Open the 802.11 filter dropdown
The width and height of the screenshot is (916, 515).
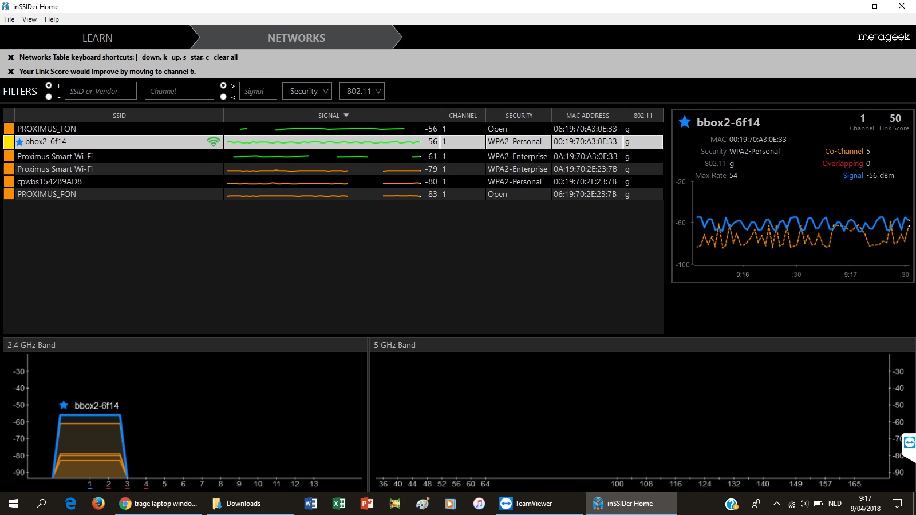(362, 91)
